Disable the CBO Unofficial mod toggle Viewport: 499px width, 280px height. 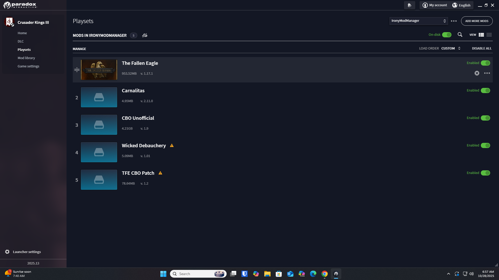point(485,118)
